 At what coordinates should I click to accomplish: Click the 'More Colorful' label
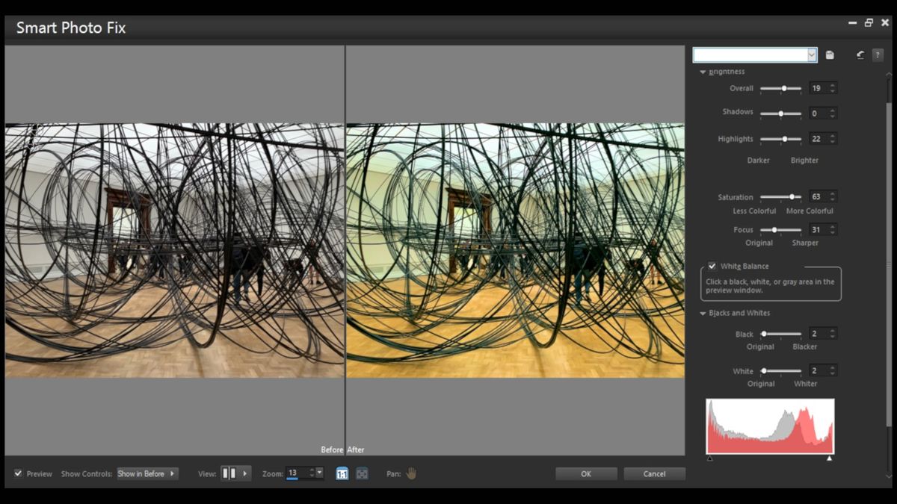click(810, 211)
